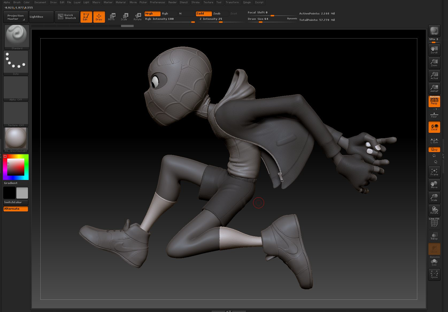Screen dimensions: 448x312
Task: Open the Document menu
Action: pyautogui.click(x=40, y=2)
